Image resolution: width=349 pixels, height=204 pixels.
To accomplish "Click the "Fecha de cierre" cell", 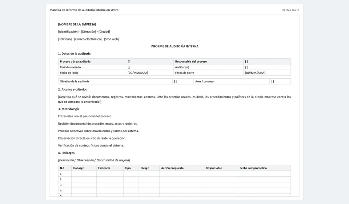I will pyautogui.click(x=208, y=73).
